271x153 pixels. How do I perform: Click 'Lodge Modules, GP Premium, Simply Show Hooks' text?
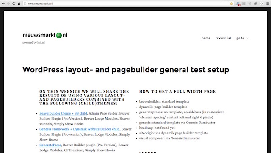point(77,150)
